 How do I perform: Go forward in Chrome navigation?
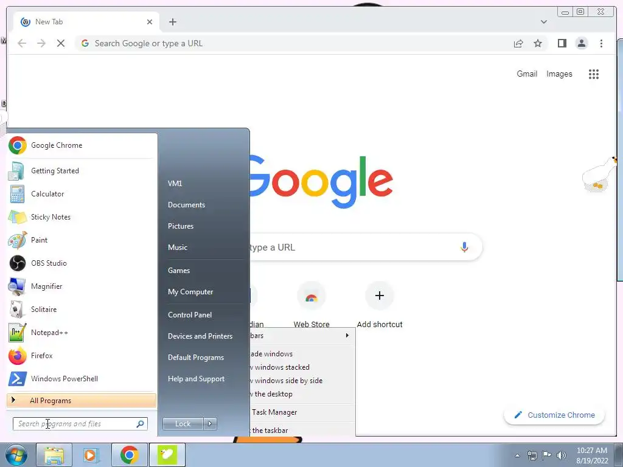[x=41, y=43]
